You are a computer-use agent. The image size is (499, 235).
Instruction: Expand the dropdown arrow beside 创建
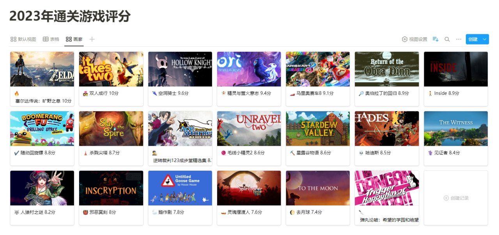tap(485, 39)
